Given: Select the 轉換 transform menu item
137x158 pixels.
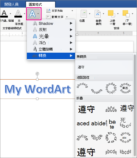Looking at the screenshot, I should pyautogui.click(x=51, y=56).
